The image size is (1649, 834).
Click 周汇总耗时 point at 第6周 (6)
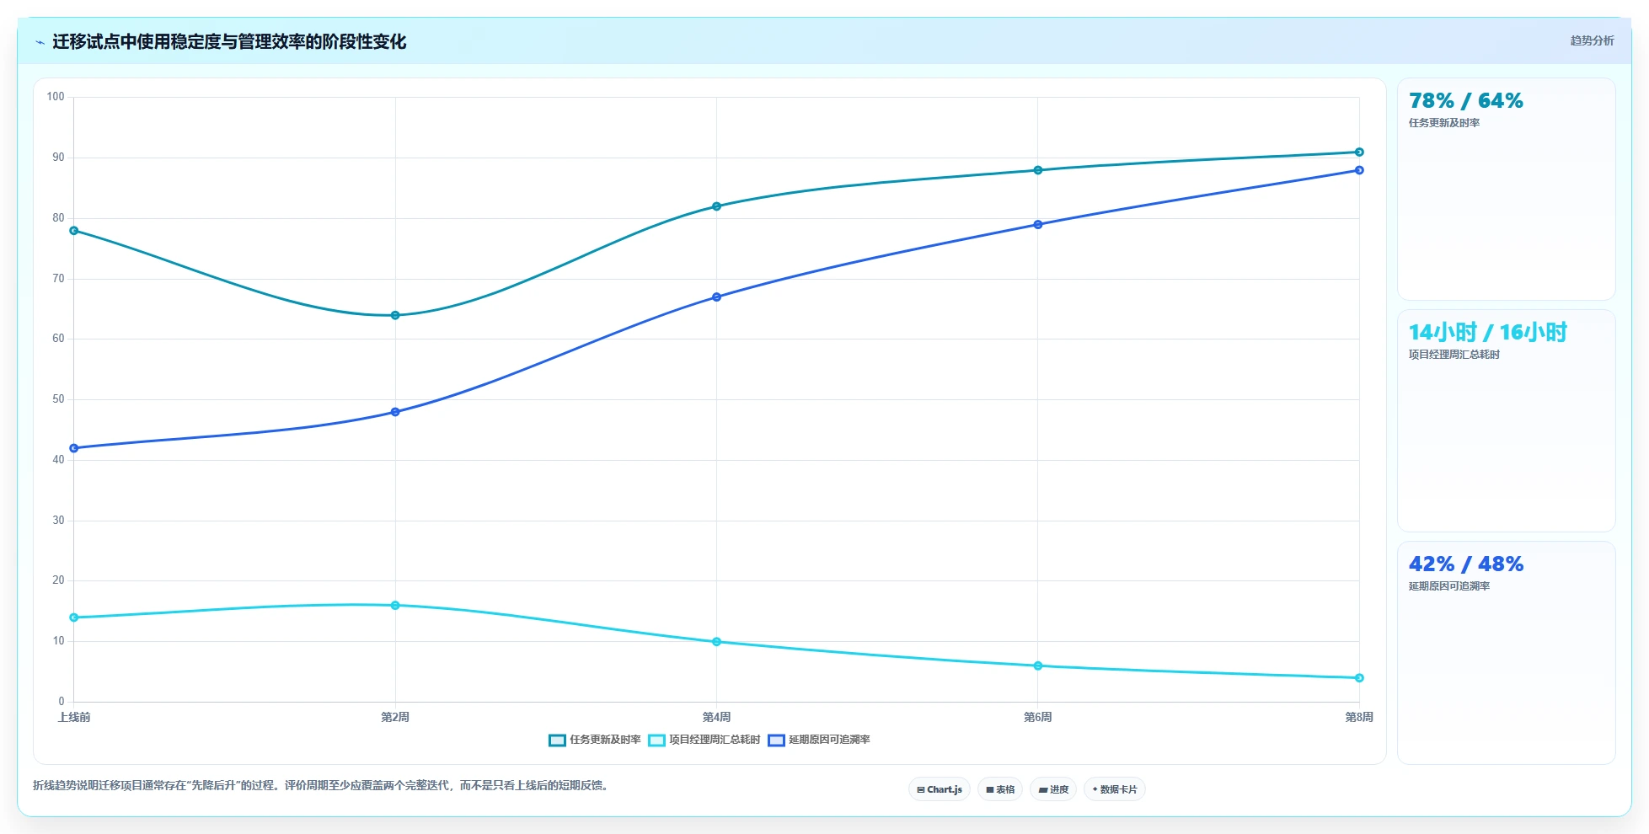(x=1038, y=666)
